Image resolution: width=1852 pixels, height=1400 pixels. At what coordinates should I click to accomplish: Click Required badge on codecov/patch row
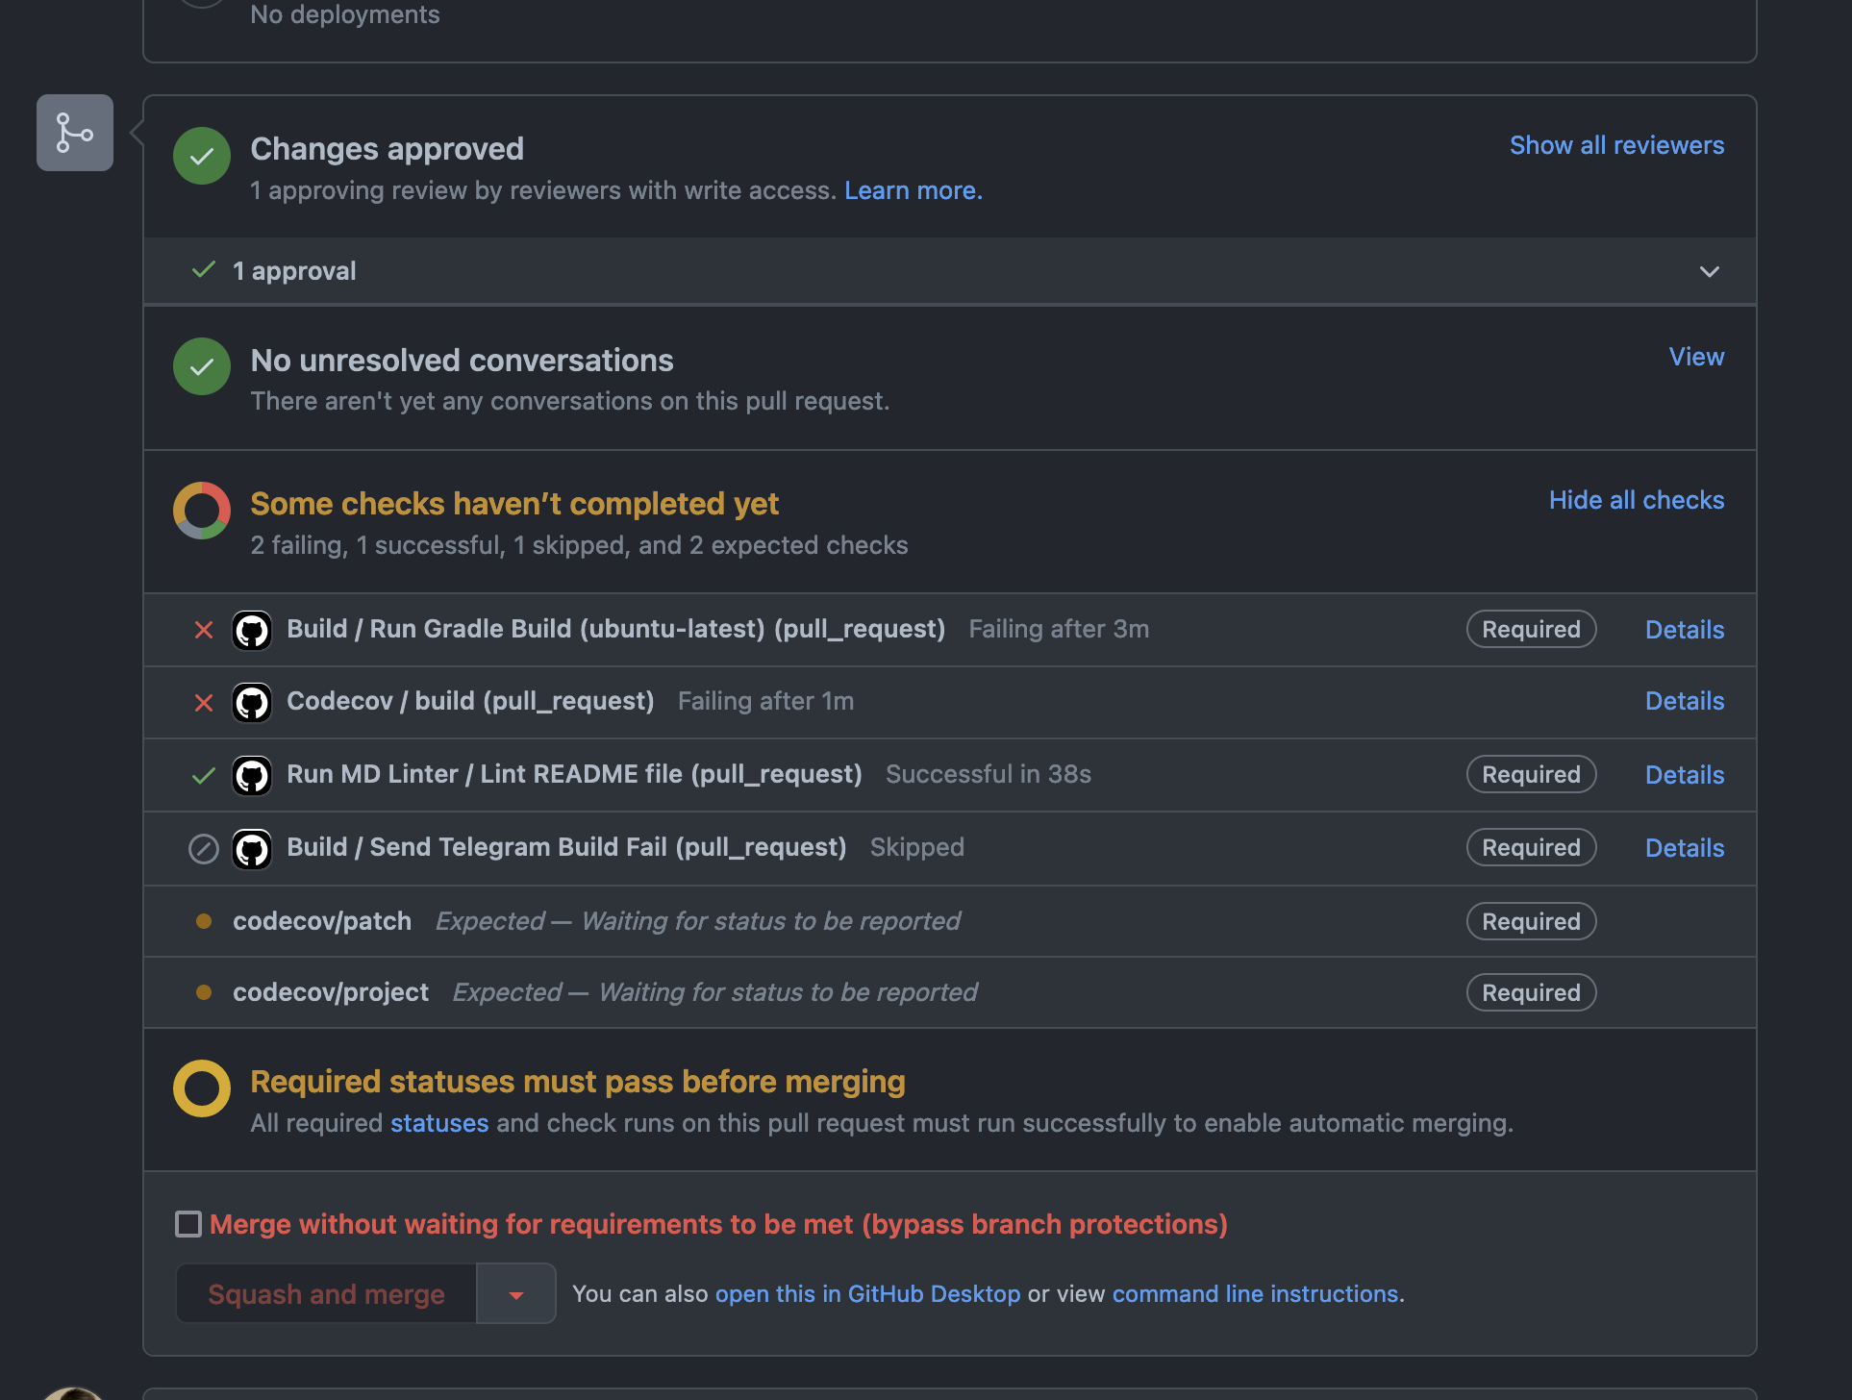point(1531,921)
